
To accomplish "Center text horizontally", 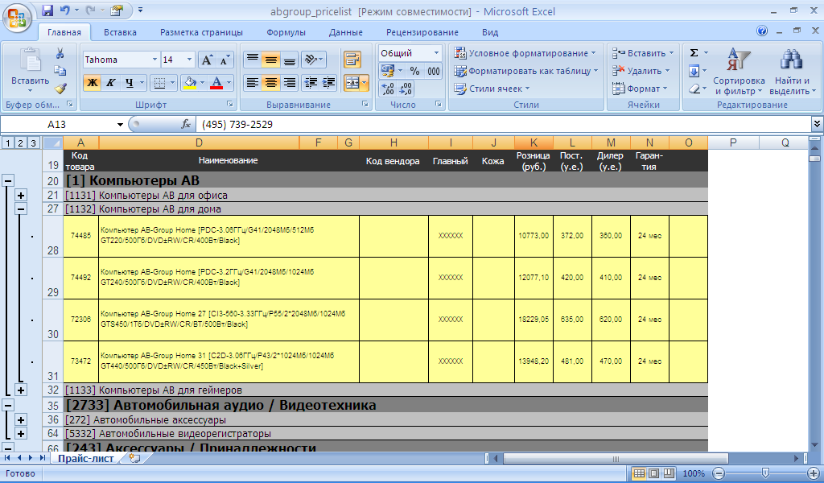I will tap(270, 83).
